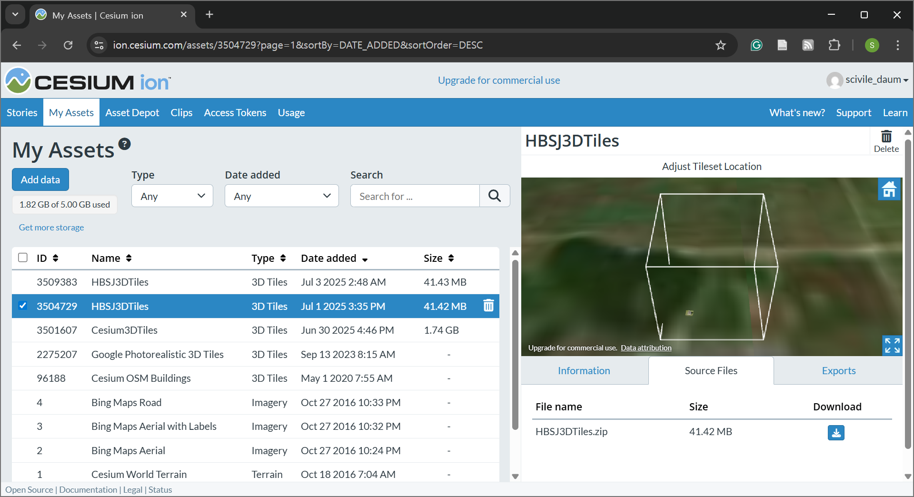Screen dimensions: 914x497
Task: Open the Documentation footer link
Action: [x=88, y=489]
